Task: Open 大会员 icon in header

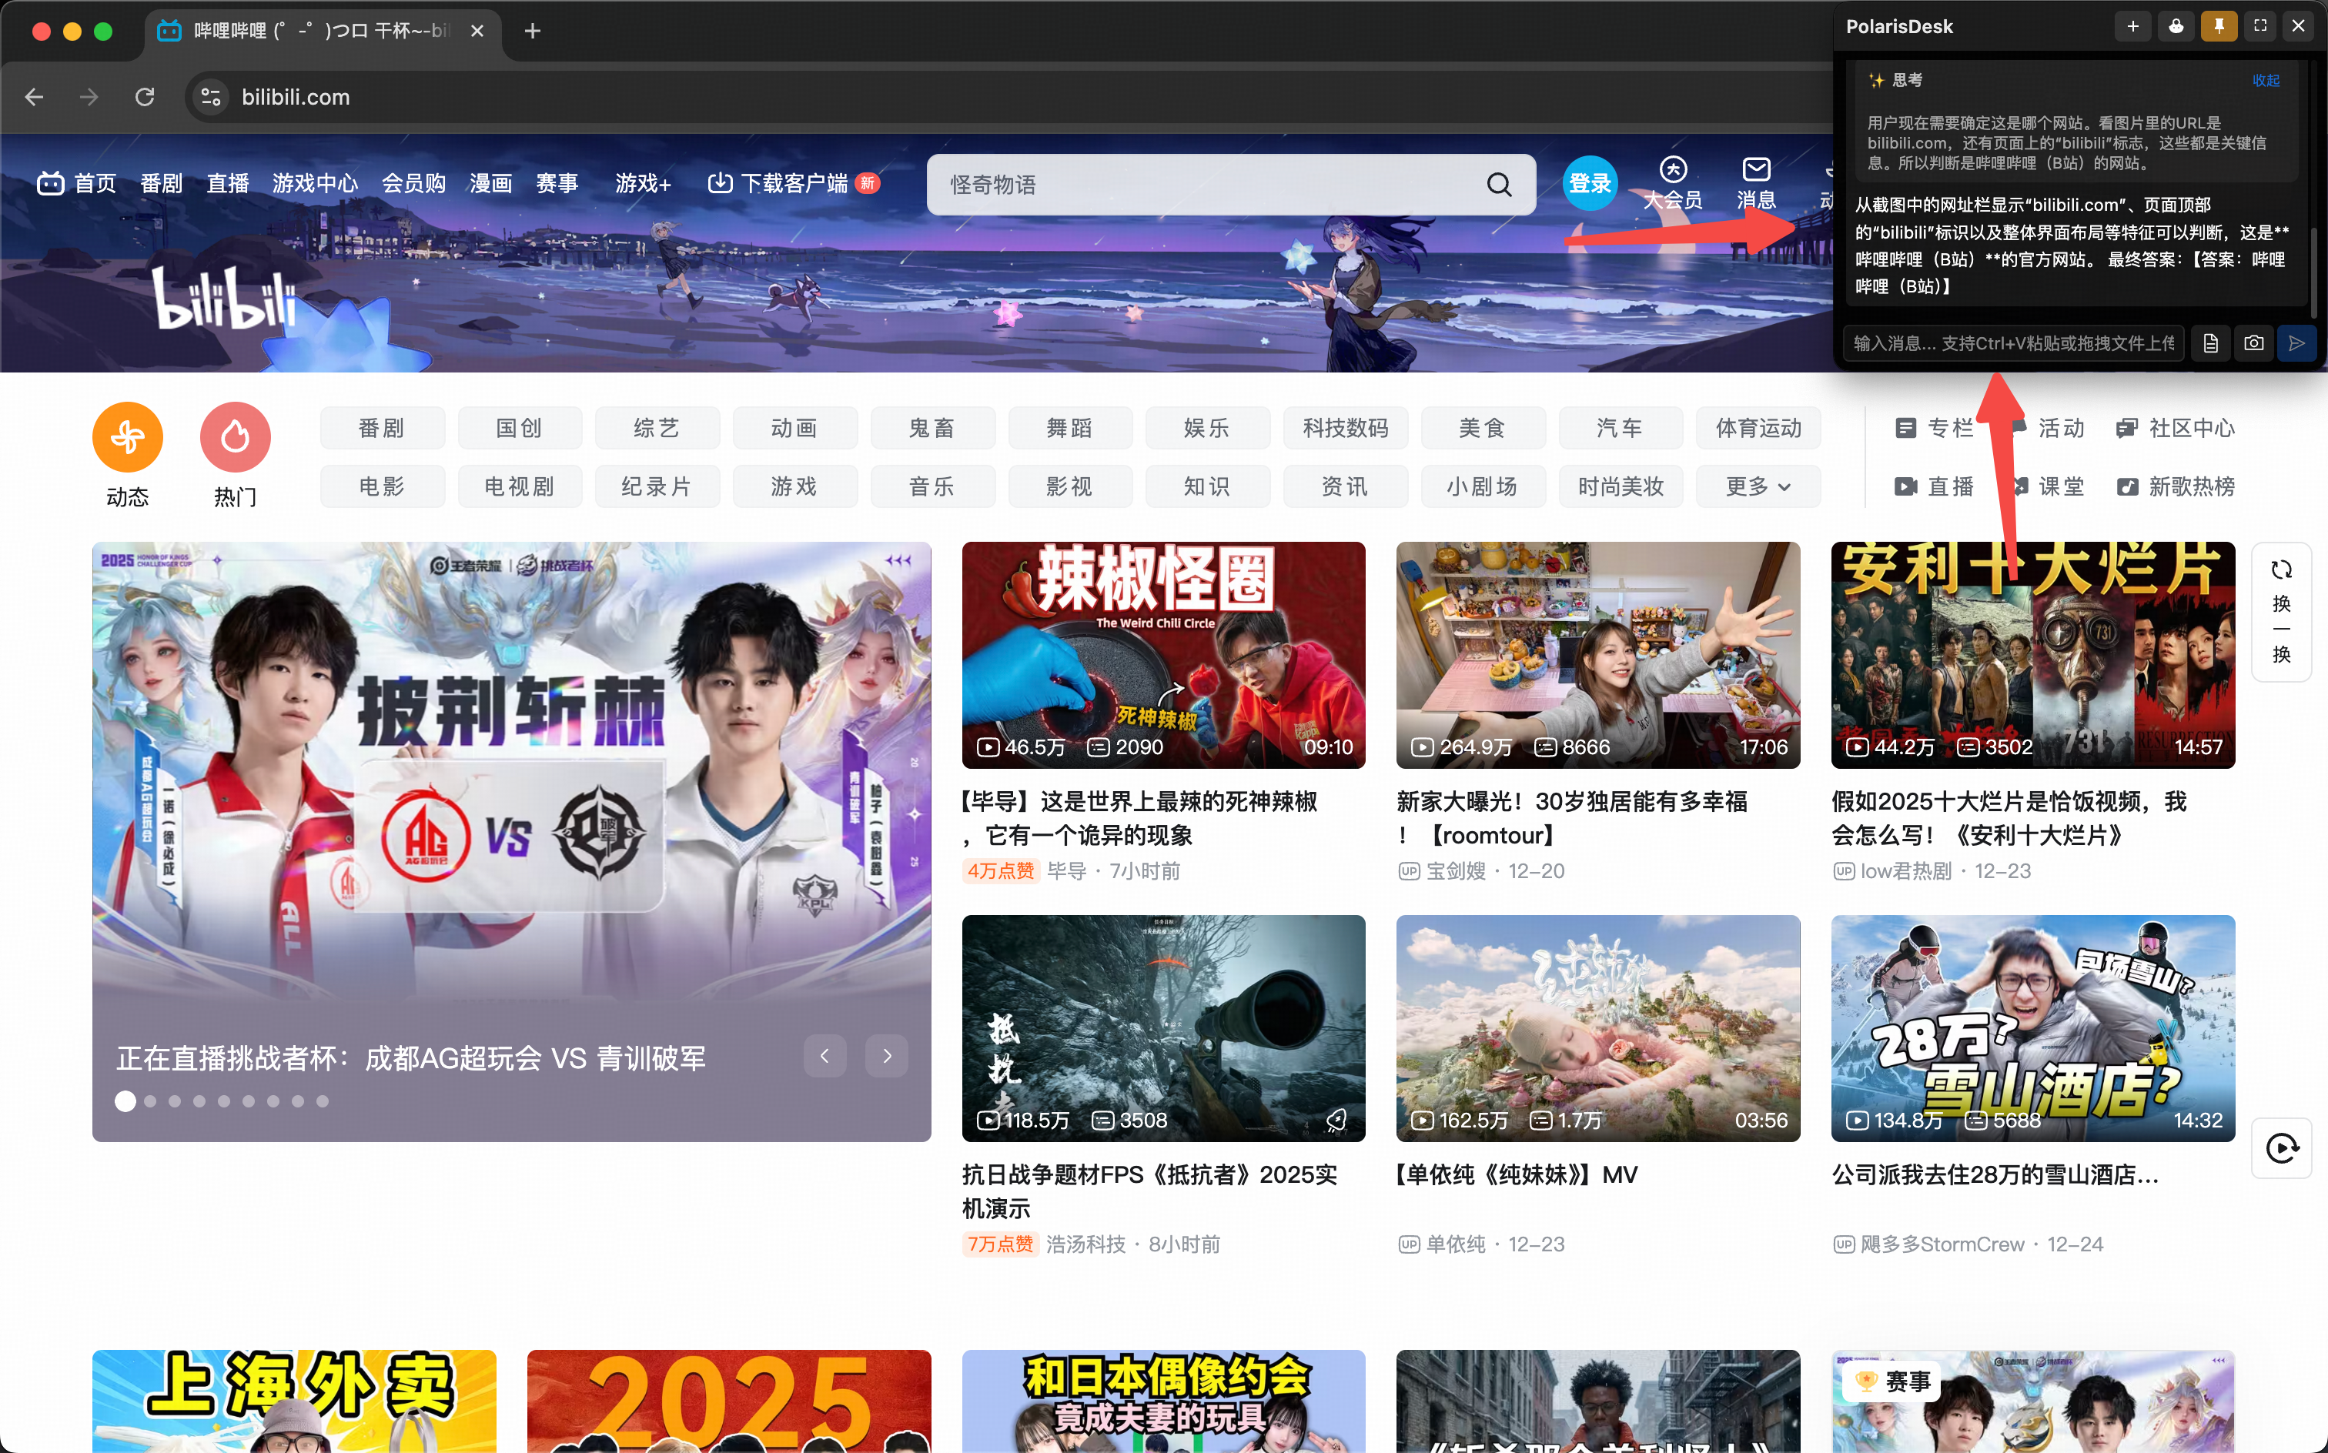Action: pyautogui.click(x=1672, y=183)
